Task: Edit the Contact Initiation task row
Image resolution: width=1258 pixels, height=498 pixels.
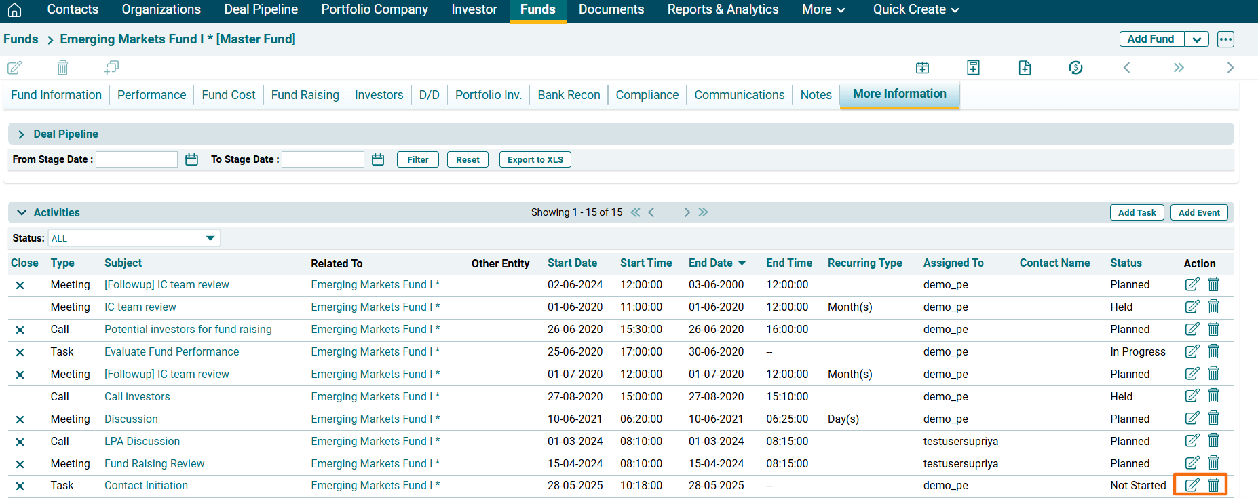Action: pos(1192,485)
